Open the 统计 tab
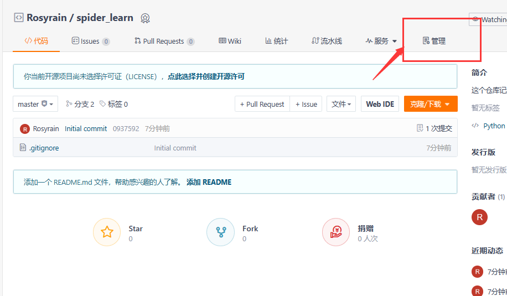Image resolution: width=507 pixels, height=296 pixels. pos(276,41)
